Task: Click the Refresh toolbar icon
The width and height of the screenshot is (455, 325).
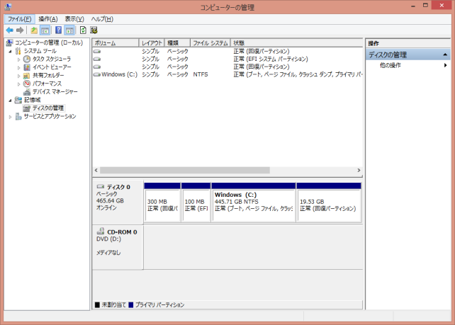Action: (x=83, y=30)
